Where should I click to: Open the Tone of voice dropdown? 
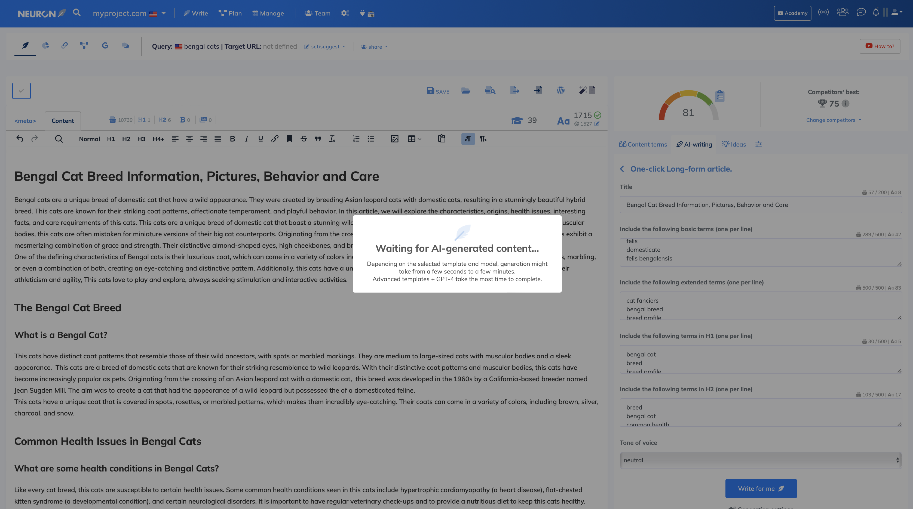click(x=761, y=460)
